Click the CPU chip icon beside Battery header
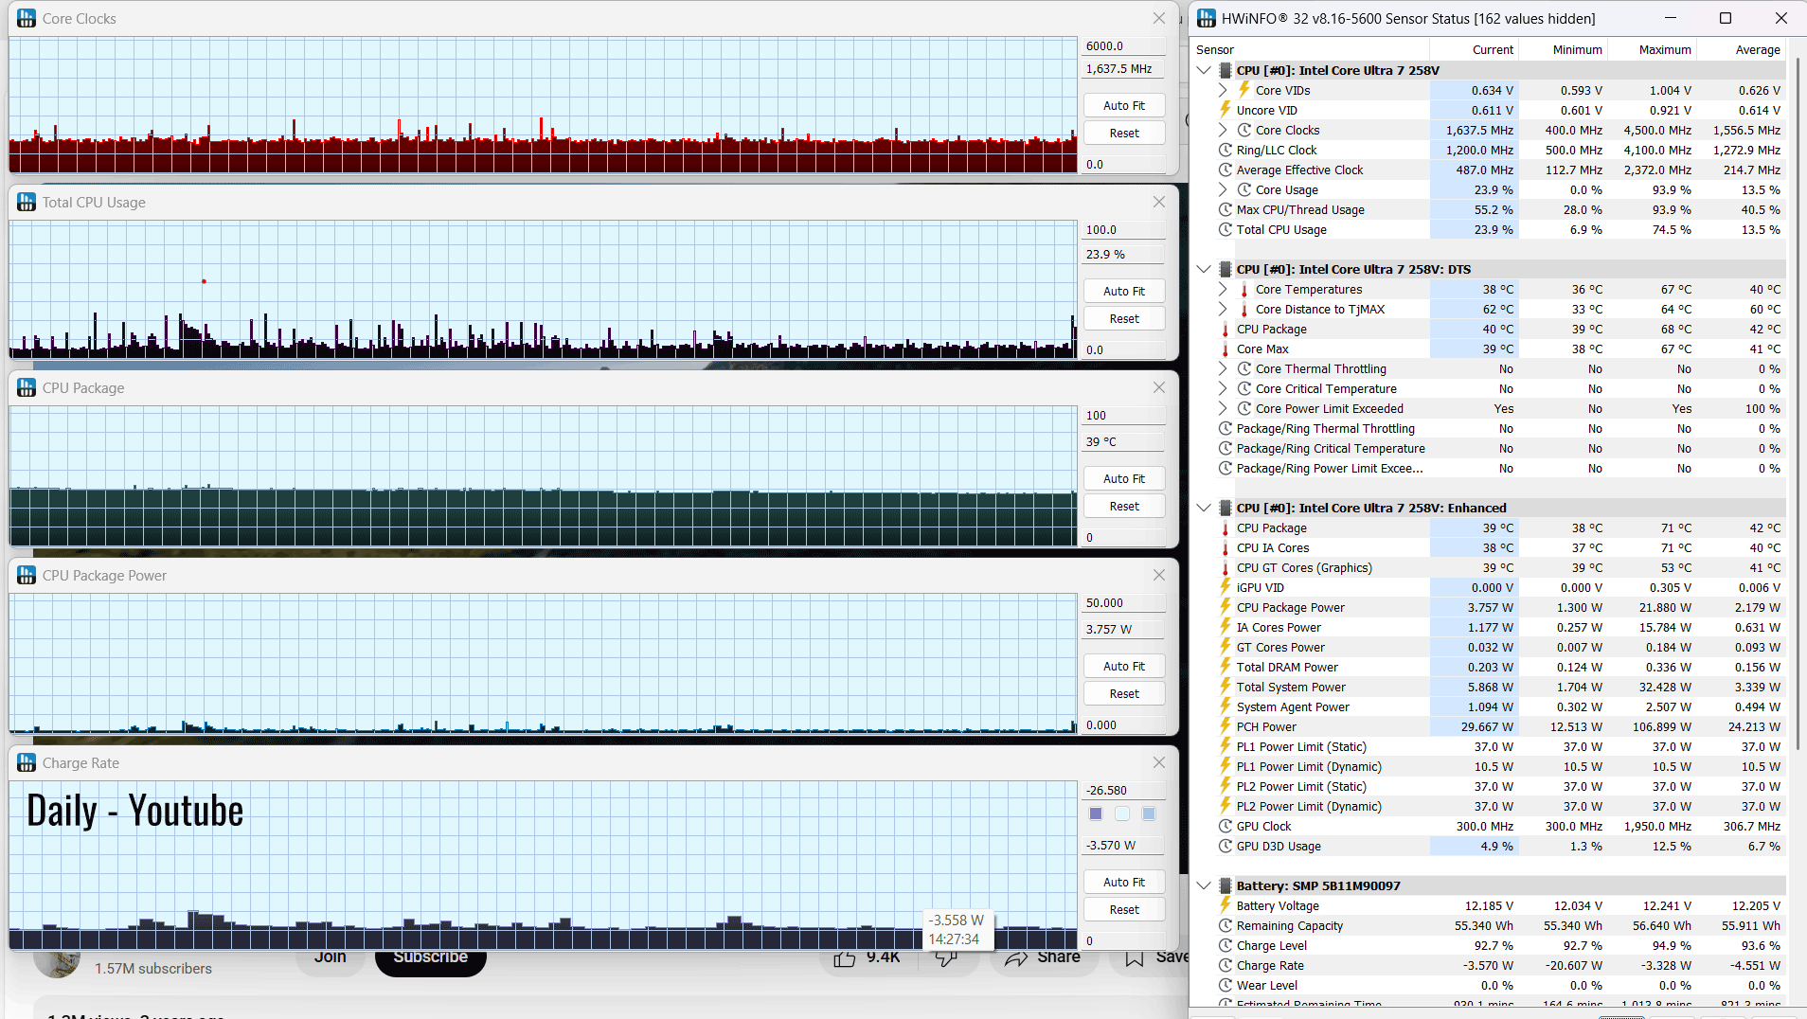Image resolution: width=1807 pixels, height=1019 pixels. 1226,885
